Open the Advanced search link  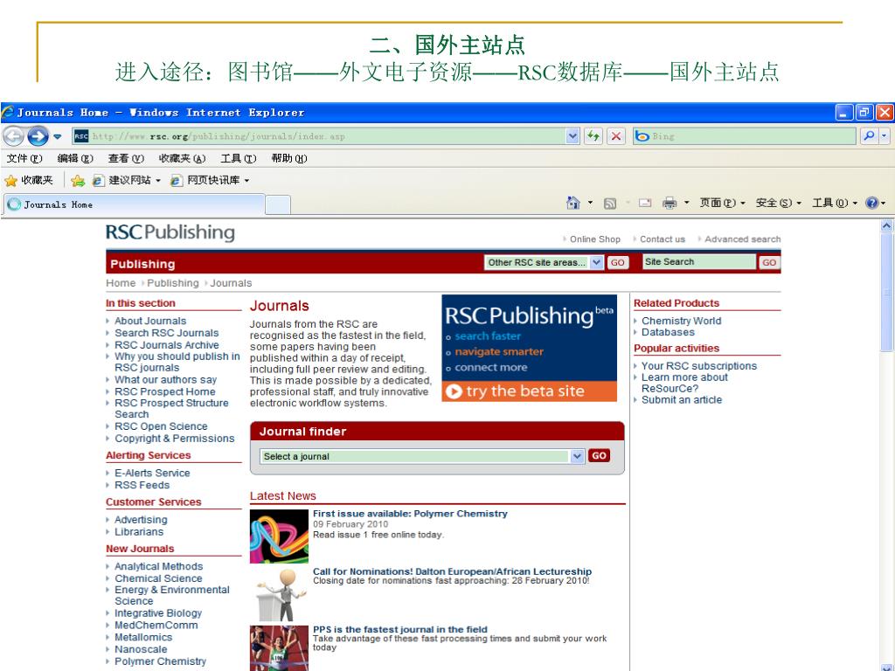[743, 239]
